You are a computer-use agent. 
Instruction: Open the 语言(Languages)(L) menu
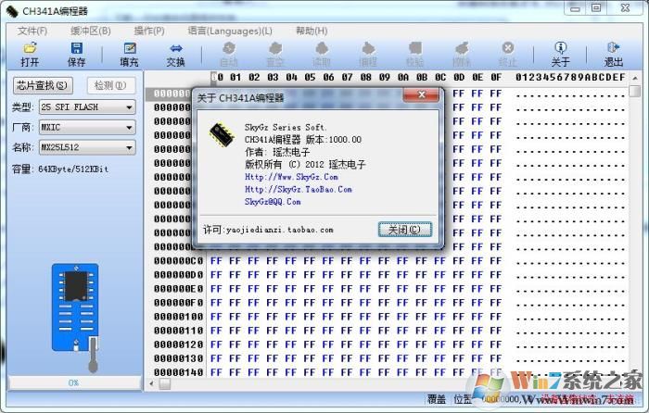[x=230, y=31]
